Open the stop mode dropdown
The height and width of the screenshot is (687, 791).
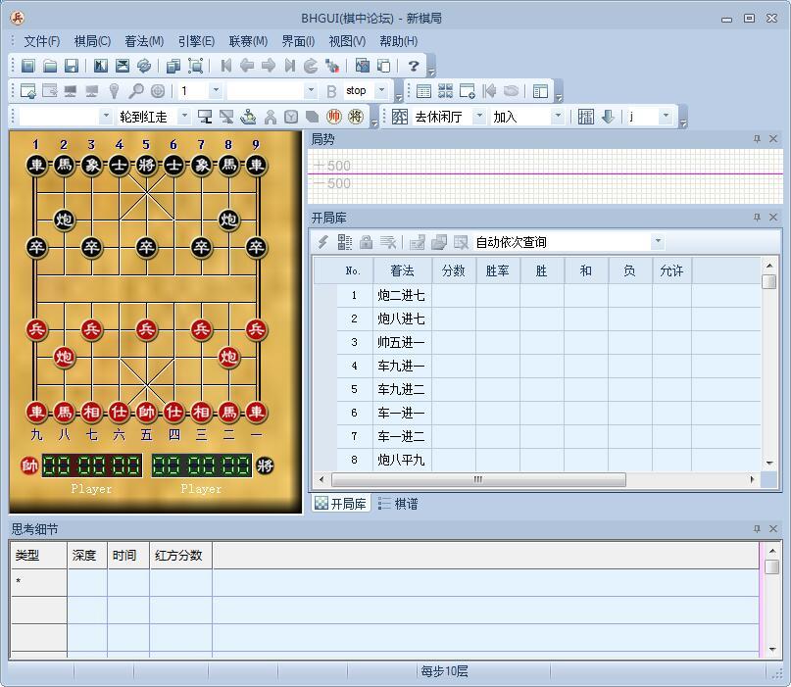click(382, 91)
